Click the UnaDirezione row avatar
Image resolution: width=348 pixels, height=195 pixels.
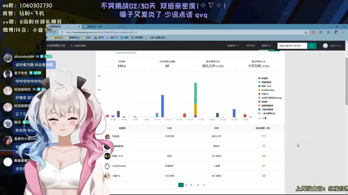point(107,166)
